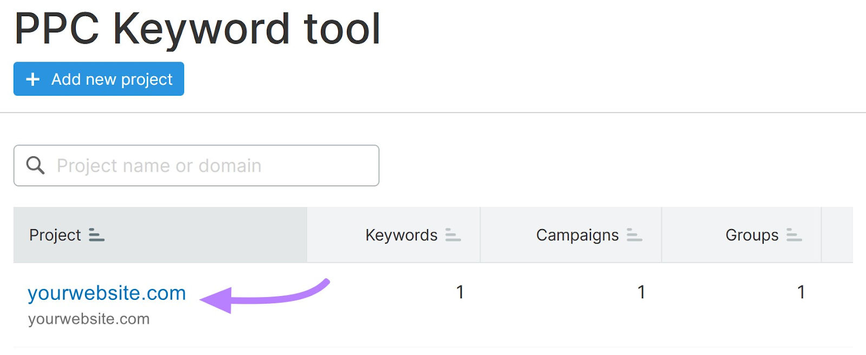
Task: Click the Keywords count for yourwebsite.com
Action: [x=460, y=292]
